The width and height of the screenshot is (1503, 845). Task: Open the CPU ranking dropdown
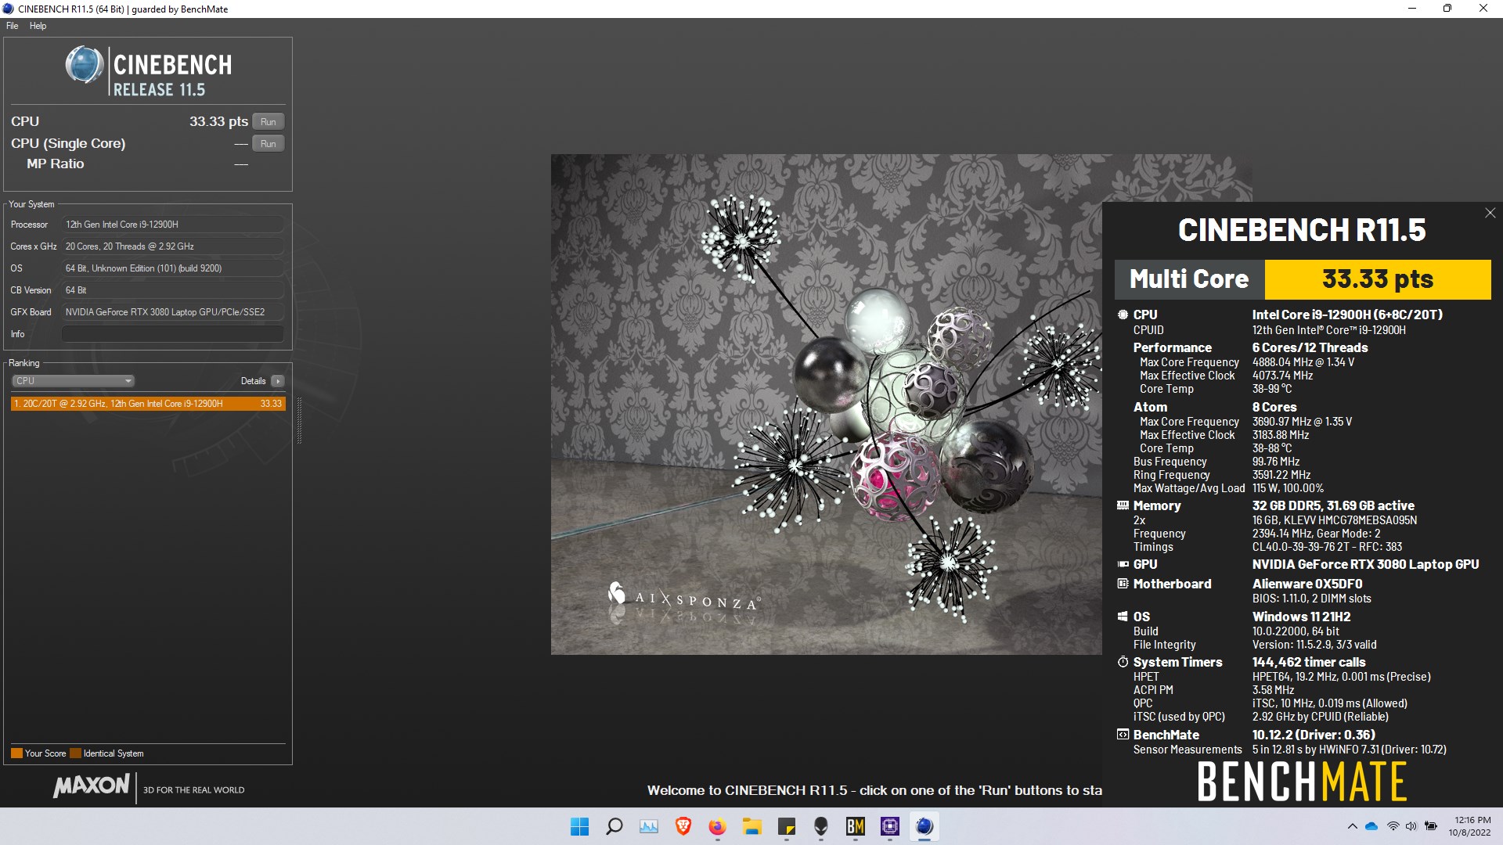tap(73, 381)
